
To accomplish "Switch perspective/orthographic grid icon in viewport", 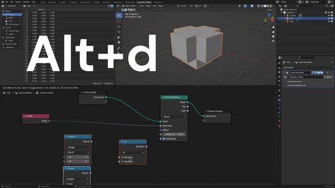I will (x=273, y=41).
